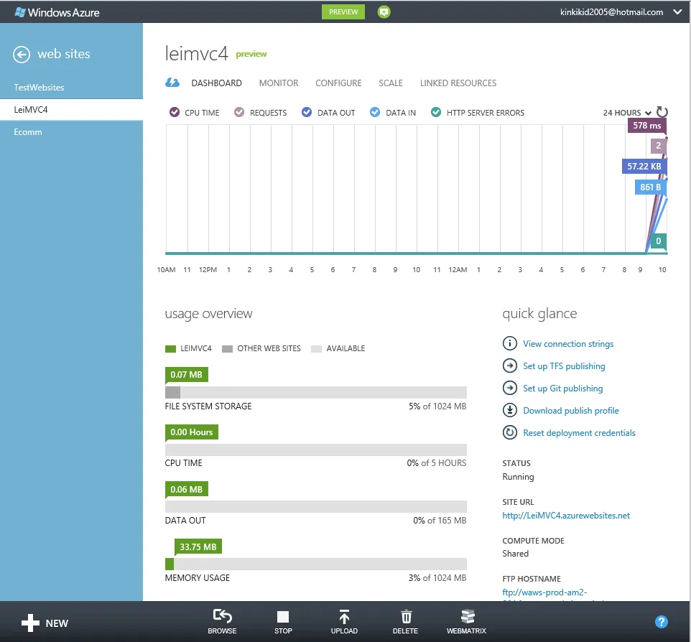Click the requests value label 2
The height and width of the screenshot is (642, 691).
coord(659,145)
